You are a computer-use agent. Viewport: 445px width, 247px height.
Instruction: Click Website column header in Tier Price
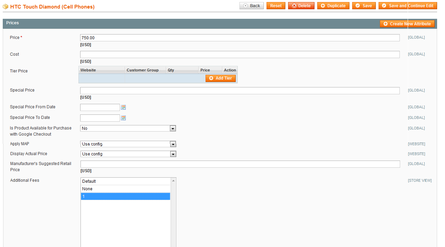click(102, 70)
